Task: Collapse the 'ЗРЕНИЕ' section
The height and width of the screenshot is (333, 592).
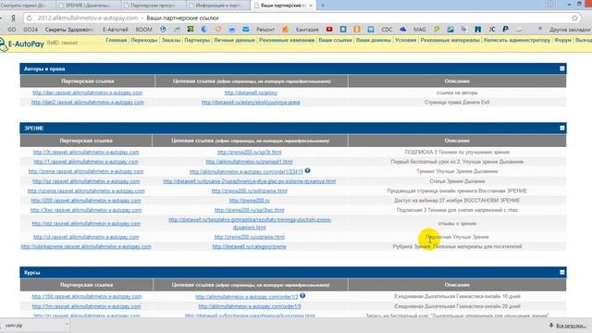Action: [562, 128]
